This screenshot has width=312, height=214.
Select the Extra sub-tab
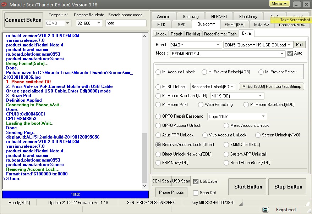(246, 33)
